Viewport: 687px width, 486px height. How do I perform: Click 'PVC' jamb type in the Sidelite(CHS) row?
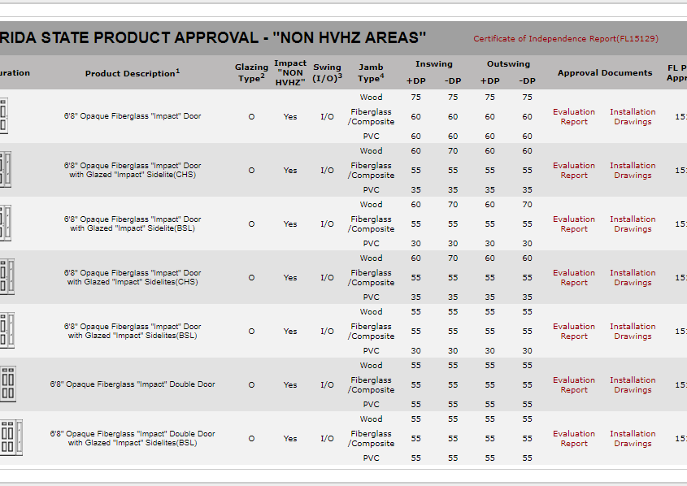(371, 189)
